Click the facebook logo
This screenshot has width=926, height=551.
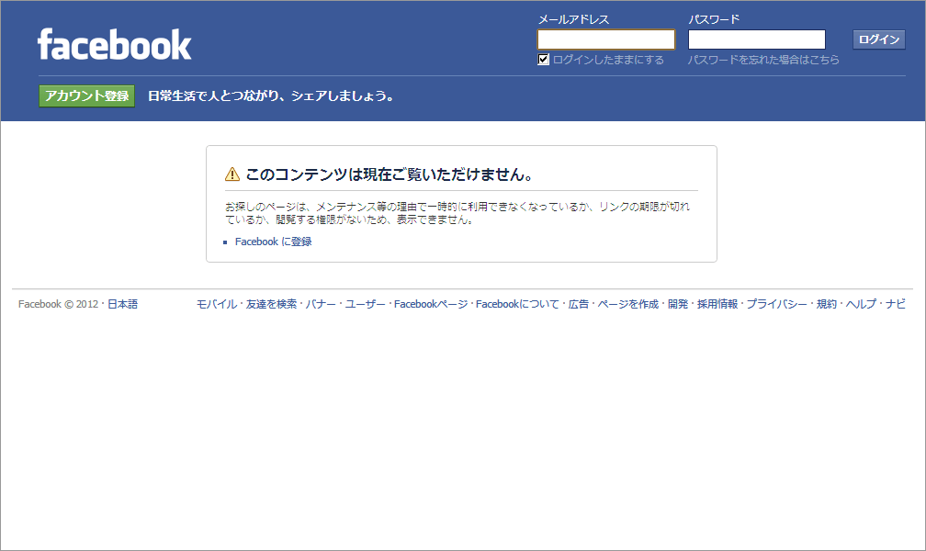coord(115,44)
